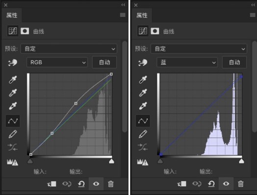The height and width of the screenshot is (195, 257).
Task: Delete the adjustment layer in right panel
Action: pyautogui.click(x=241, y=184)
